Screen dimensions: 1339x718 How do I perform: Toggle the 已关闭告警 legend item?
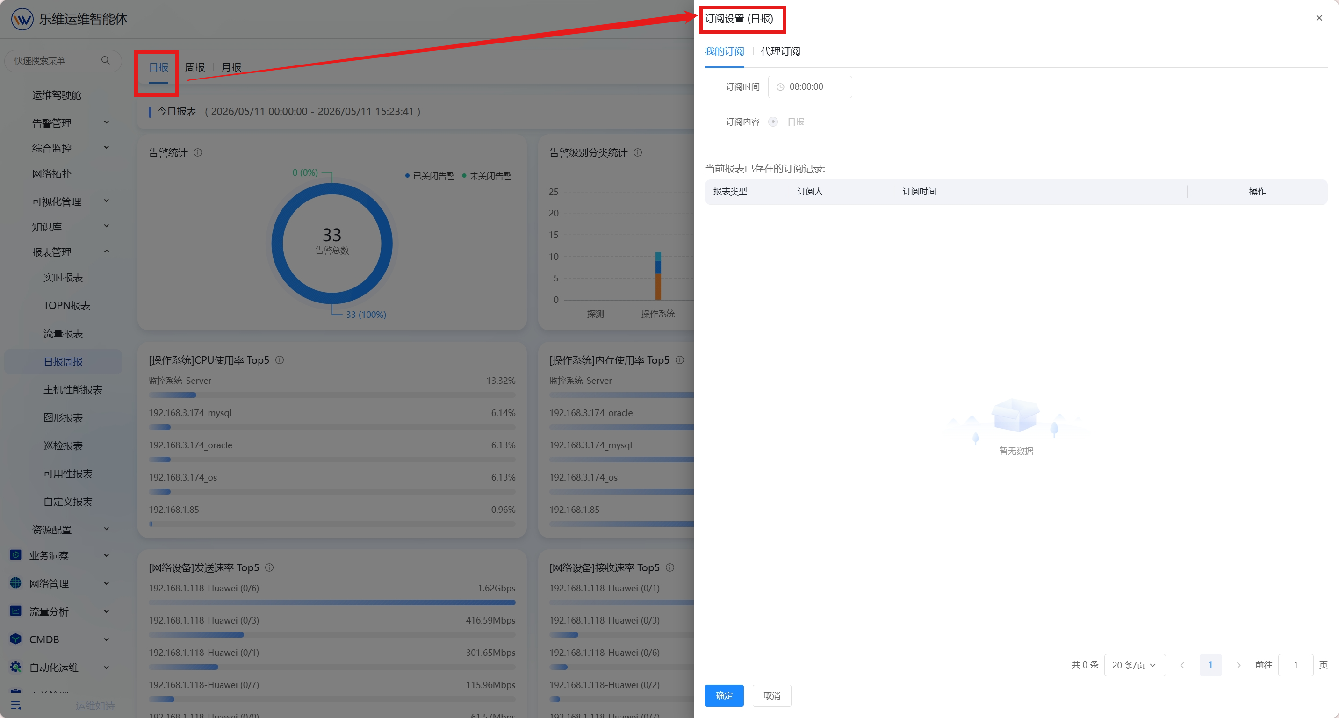point(430,176)
